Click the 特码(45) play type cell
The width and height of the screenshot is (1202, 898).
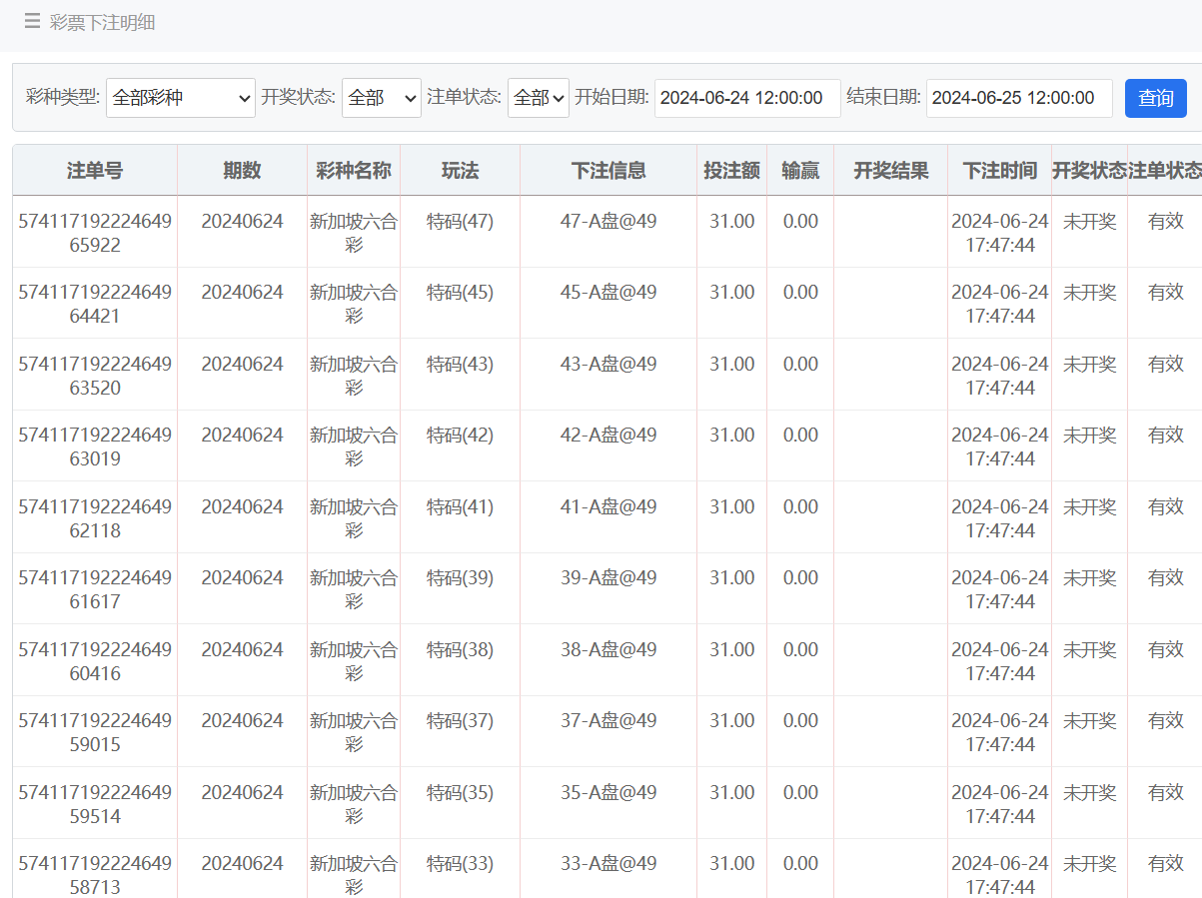[460, 293]
